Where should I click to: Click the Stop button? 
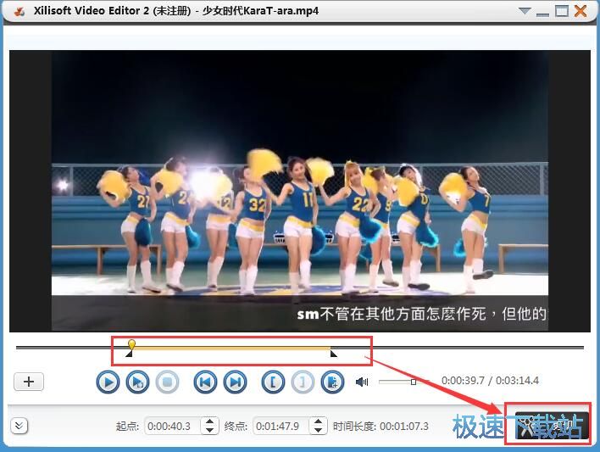click(167, 382)
